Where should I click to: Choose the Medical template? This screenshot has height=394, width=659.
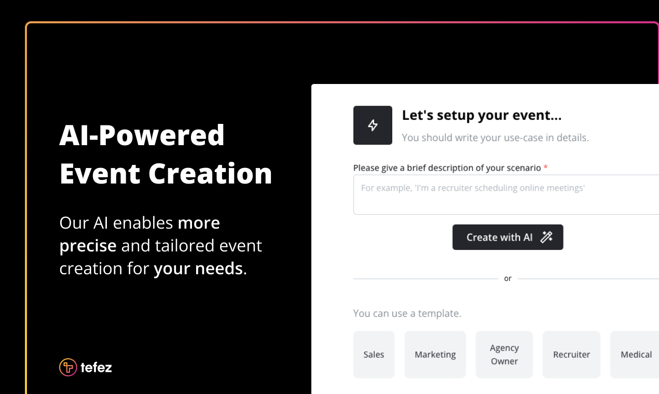point(636,355)
